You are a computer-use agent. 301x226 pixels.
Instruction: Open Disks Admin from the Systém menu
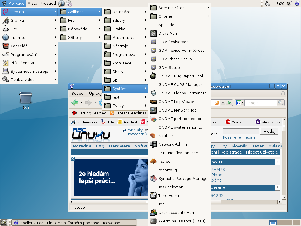(x=179, y=34)
